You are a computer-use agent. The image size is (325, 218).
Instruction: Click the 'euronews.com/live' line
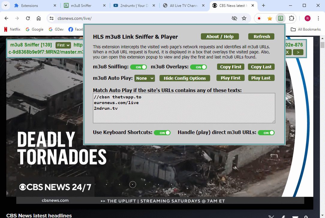click(116, 103)
